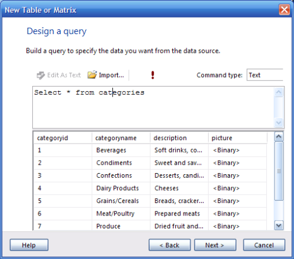Open the Command type dropdown
Viewport: 294px width, 259px height.
[x=265, y=75]
